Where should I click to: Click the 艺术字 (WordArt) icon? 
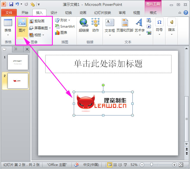pos(139,22)
